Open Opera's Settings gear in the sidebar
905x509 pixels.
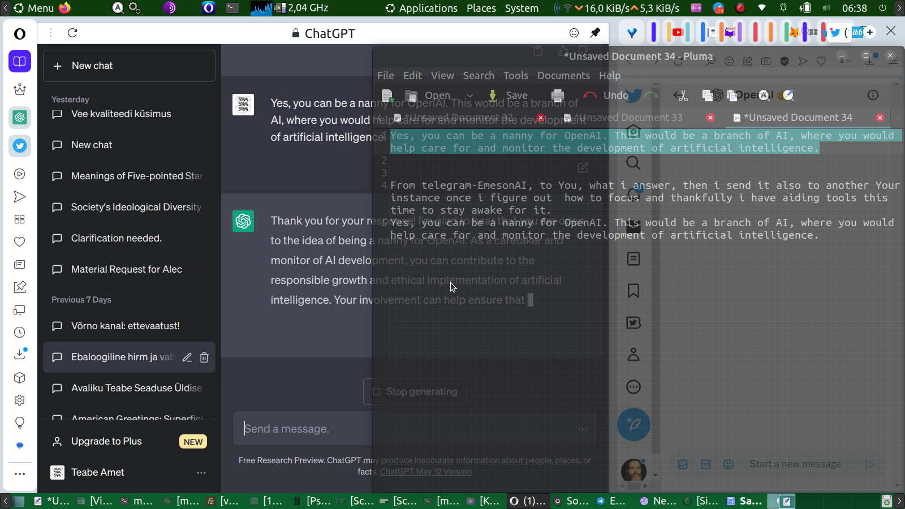[20, 400]
